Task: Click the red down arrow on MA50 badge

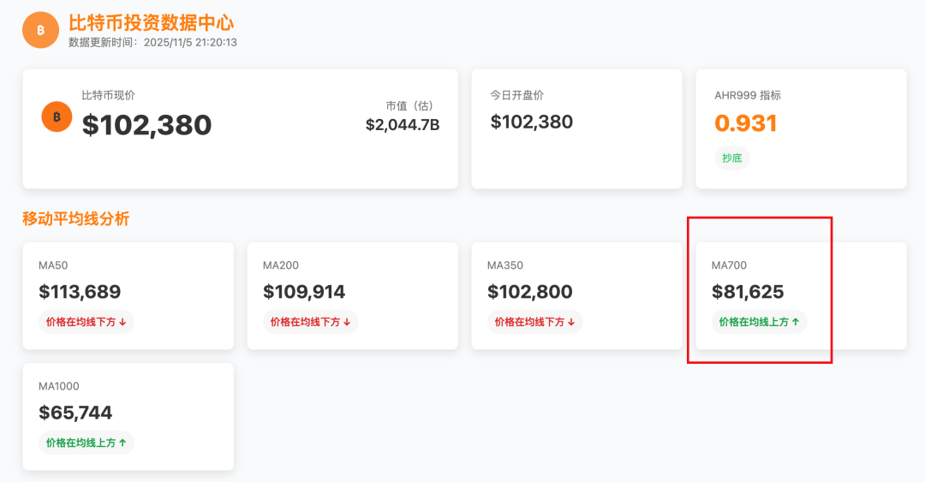Action: click(122, 322)
